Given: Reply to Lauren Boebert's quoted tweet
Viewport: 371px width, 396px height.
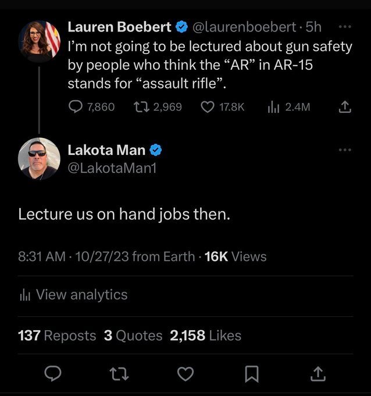Looking at the screenshot, I should click(75, 107).
